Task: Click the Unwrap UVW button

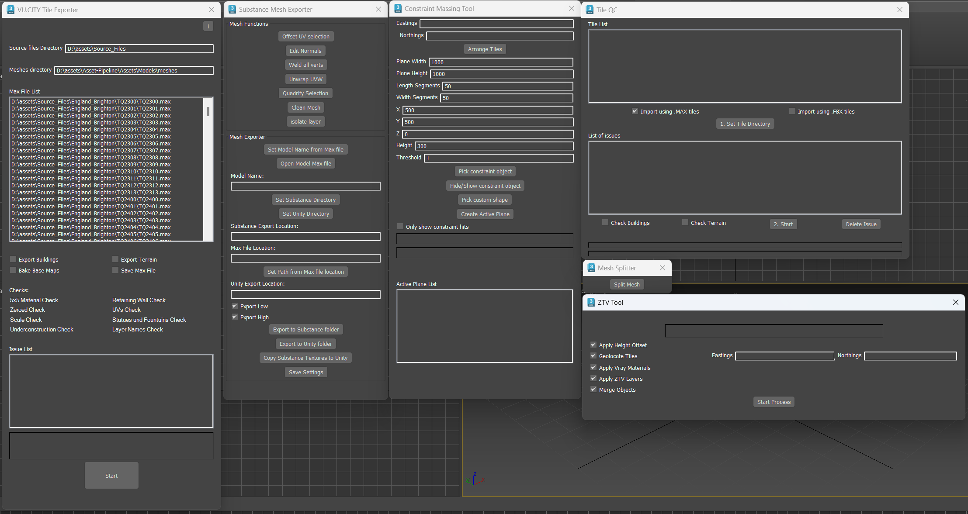Action: [305, 79]
